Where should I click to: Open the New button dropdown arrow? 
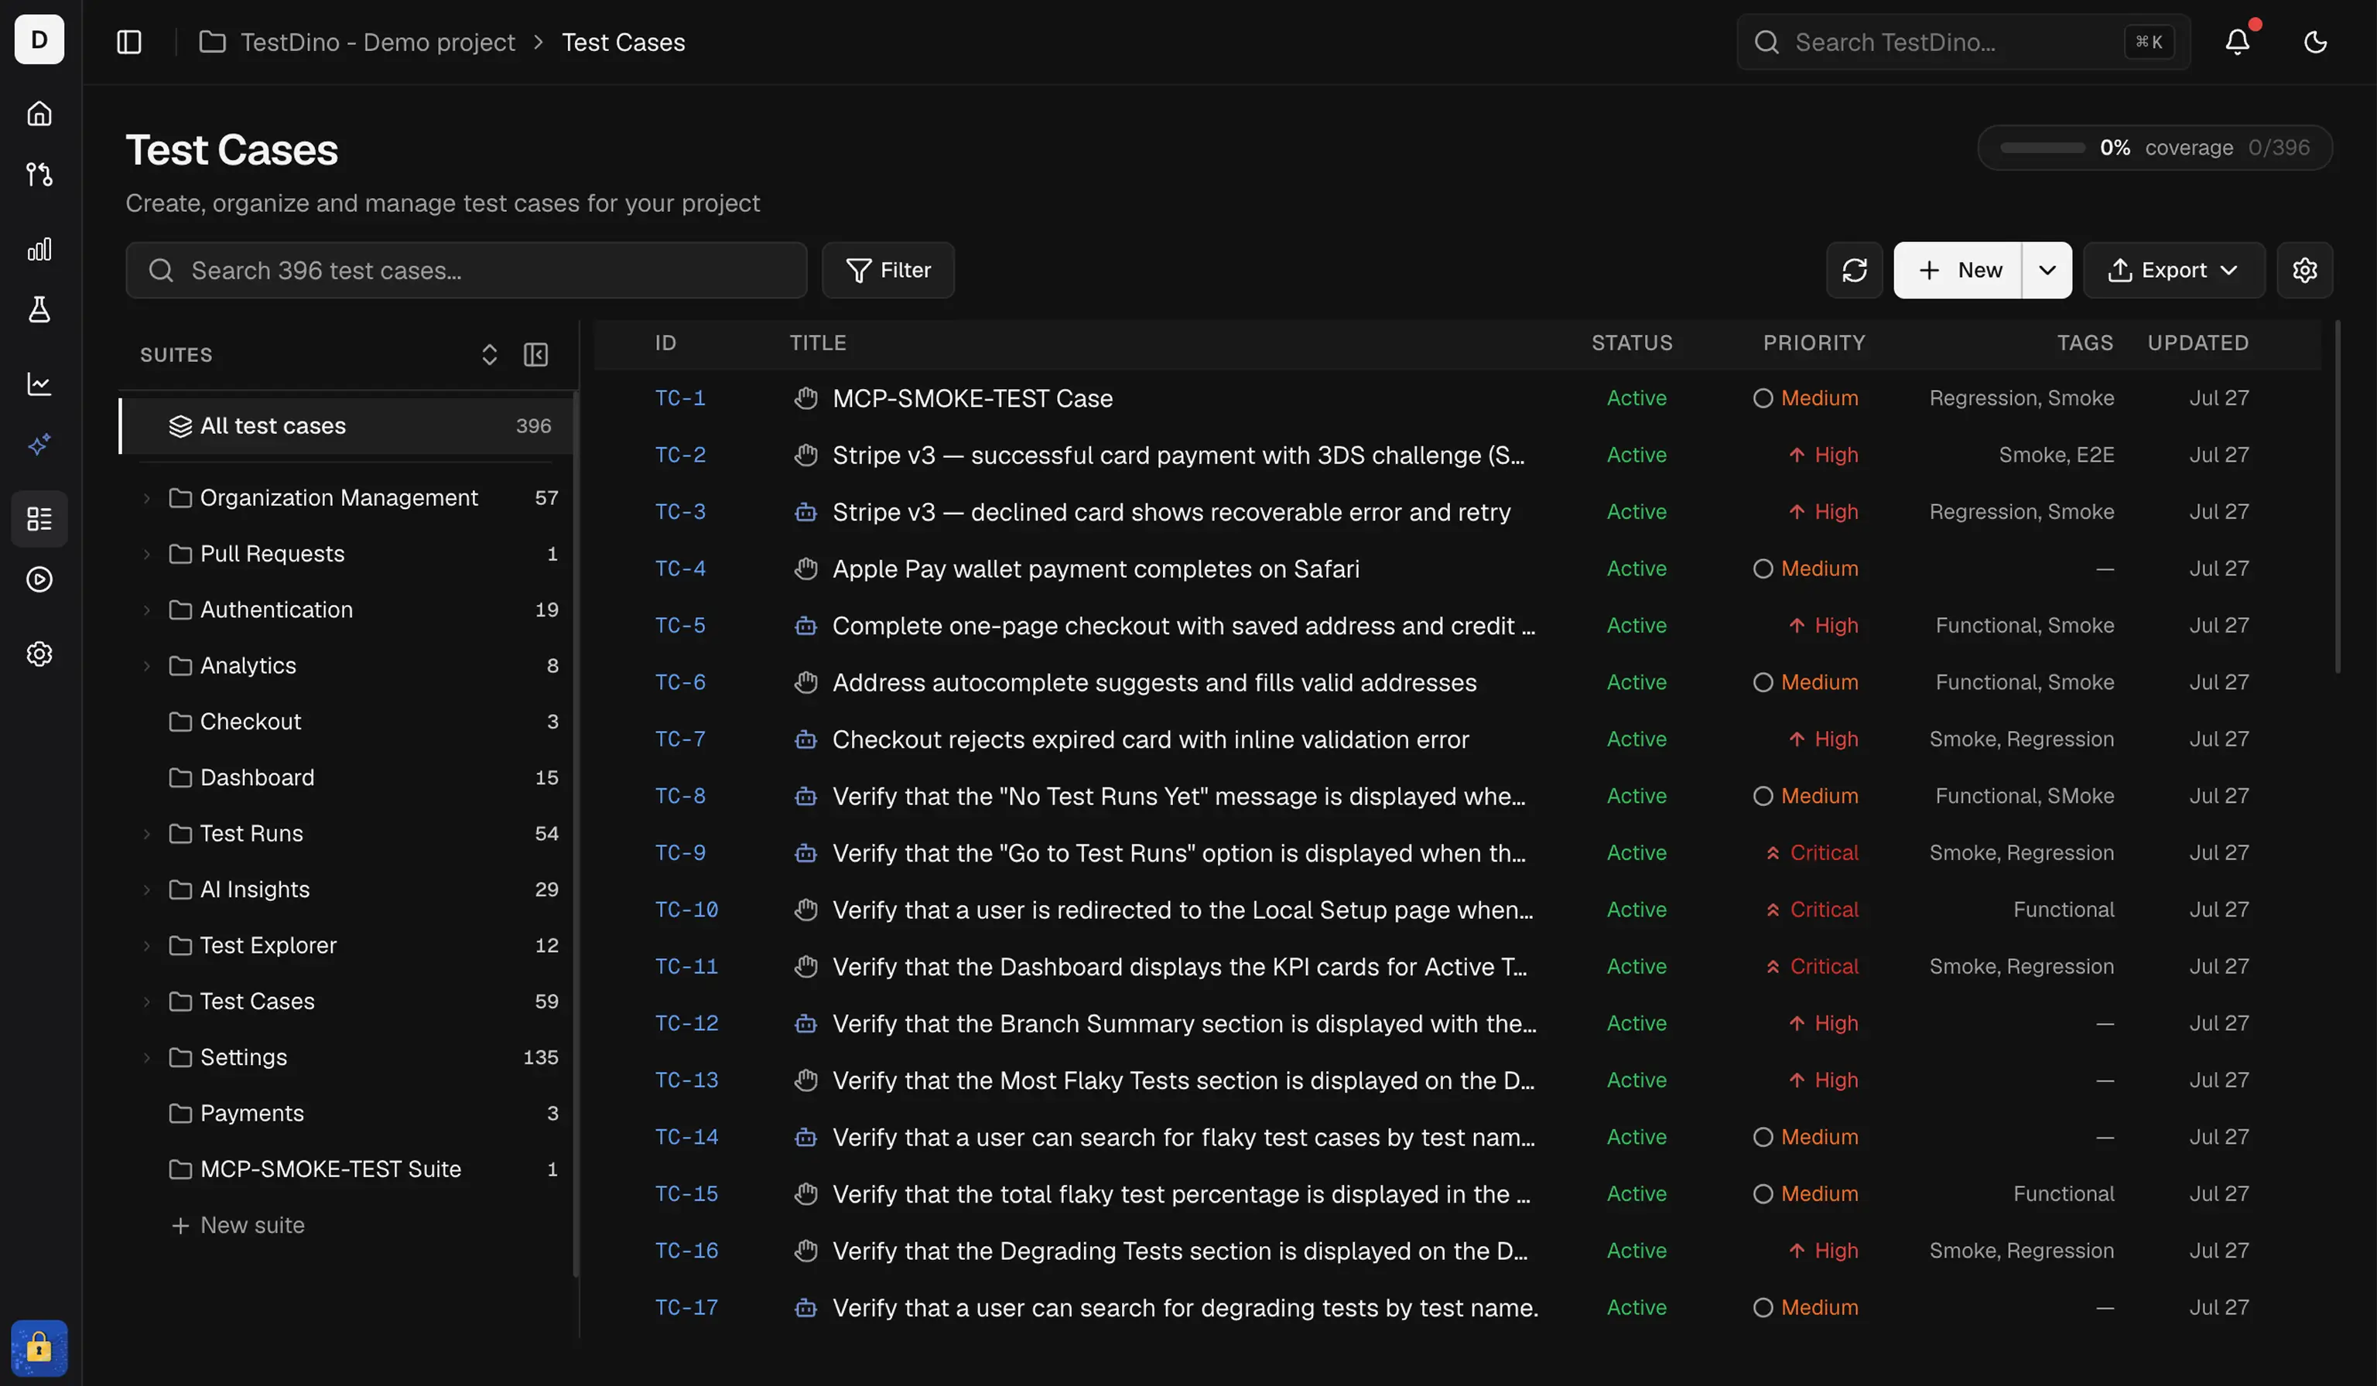[2047, 271]
